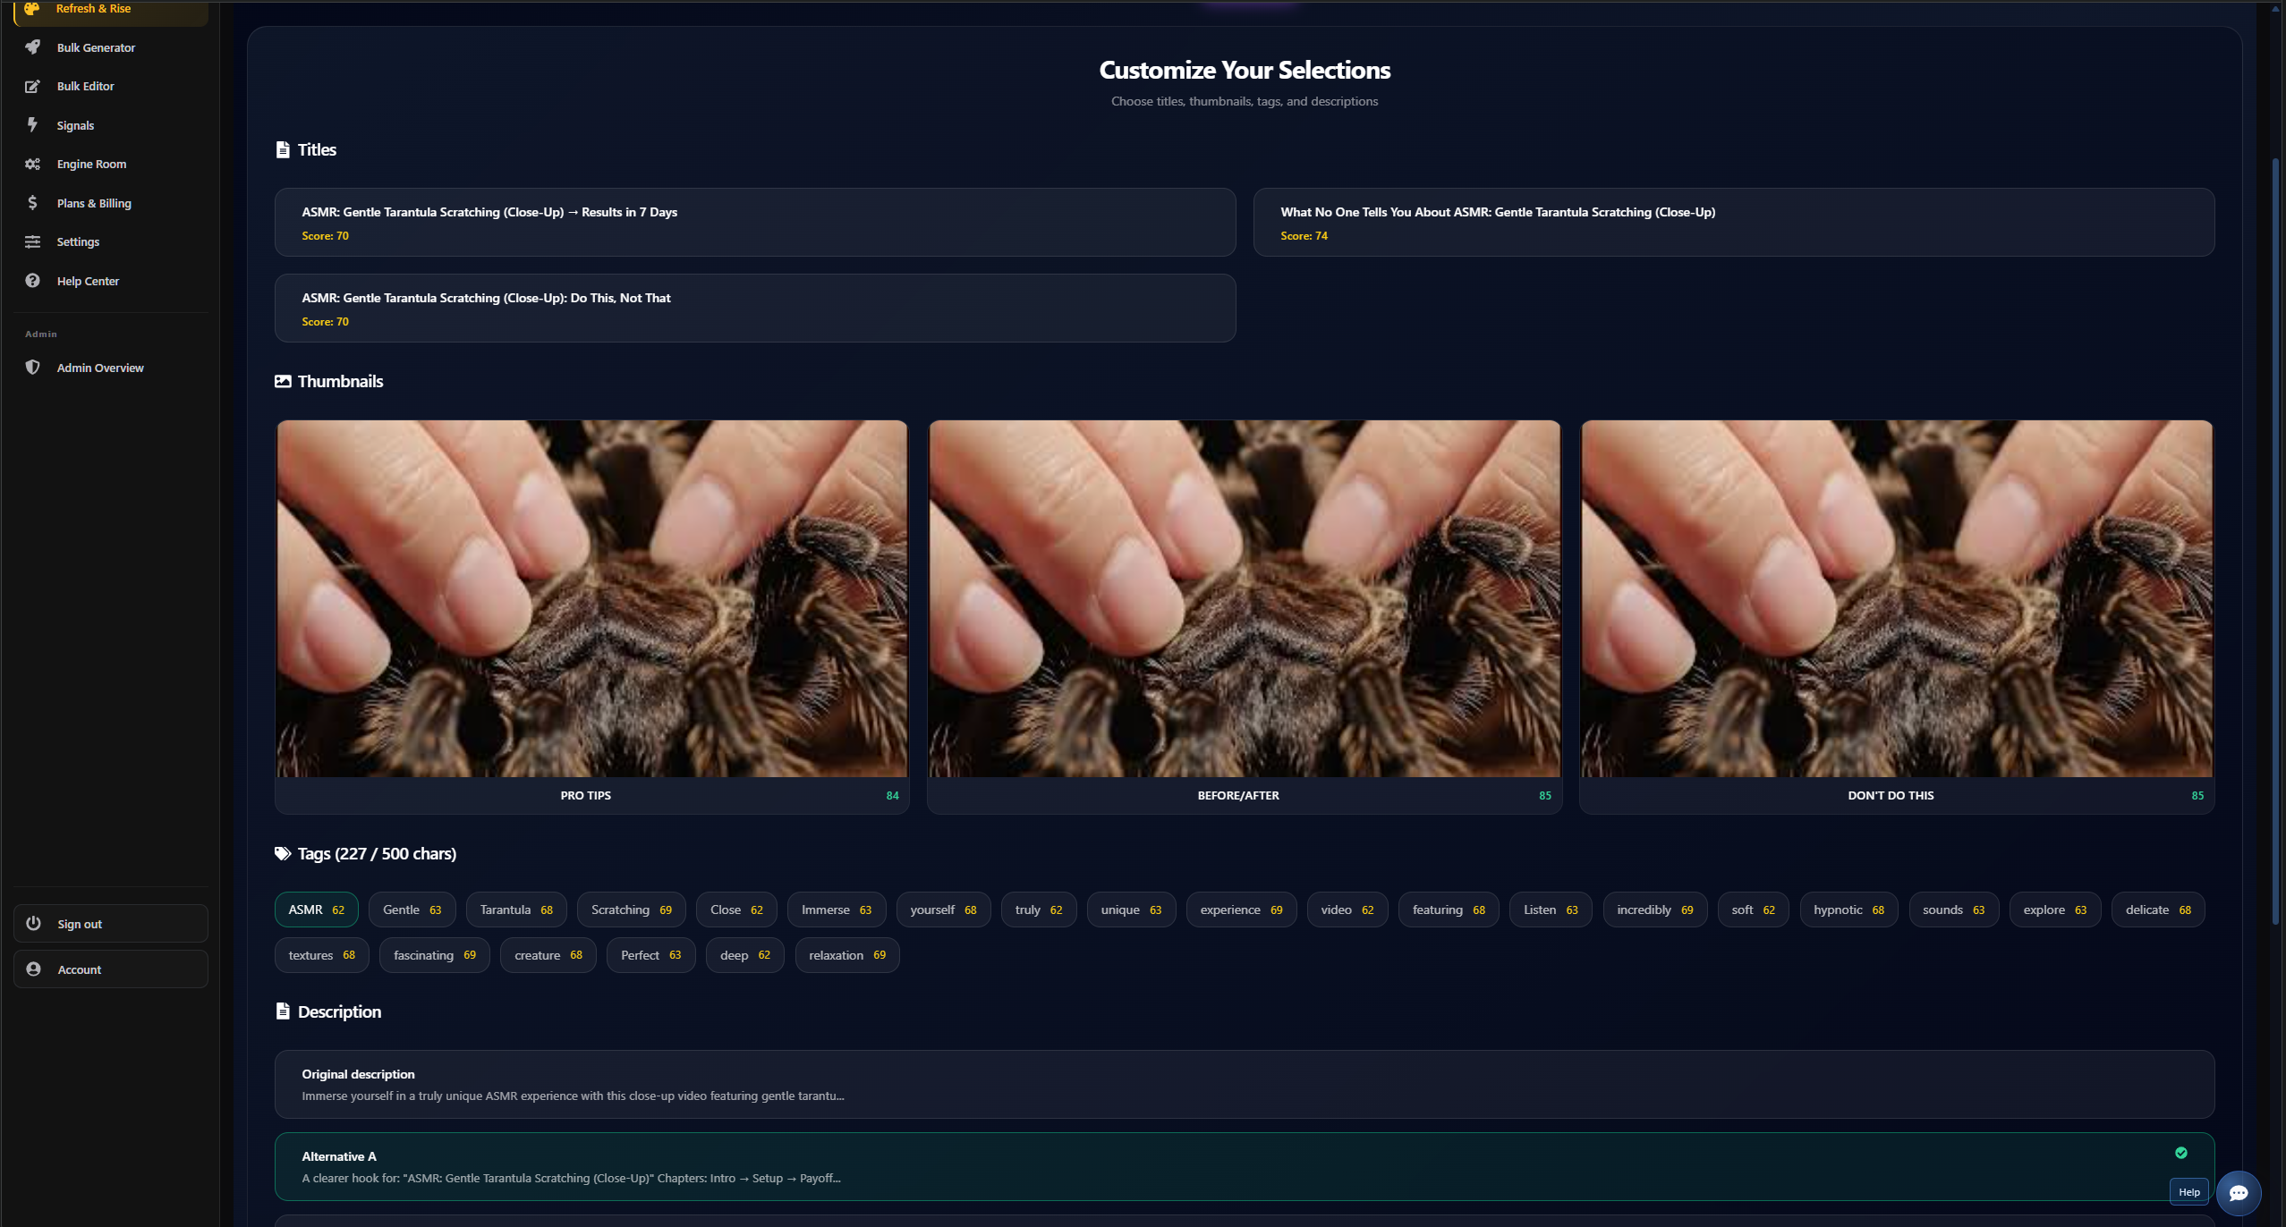
Task: Open the Signals section
Action: 74,125
